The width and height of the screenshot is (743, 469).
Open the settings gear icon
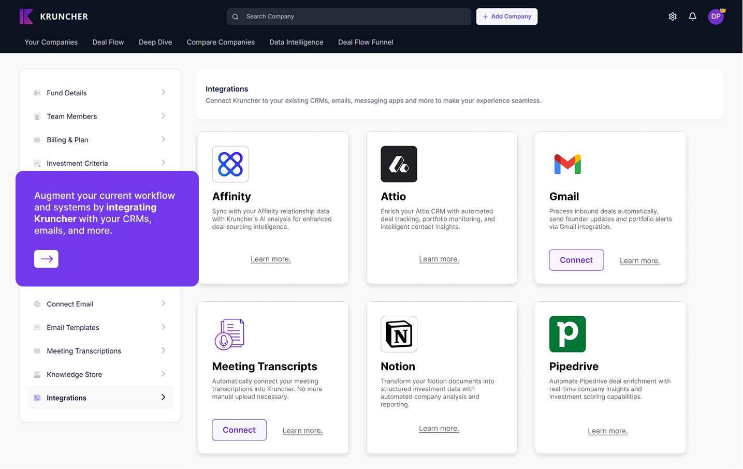(x=673, y=17)
